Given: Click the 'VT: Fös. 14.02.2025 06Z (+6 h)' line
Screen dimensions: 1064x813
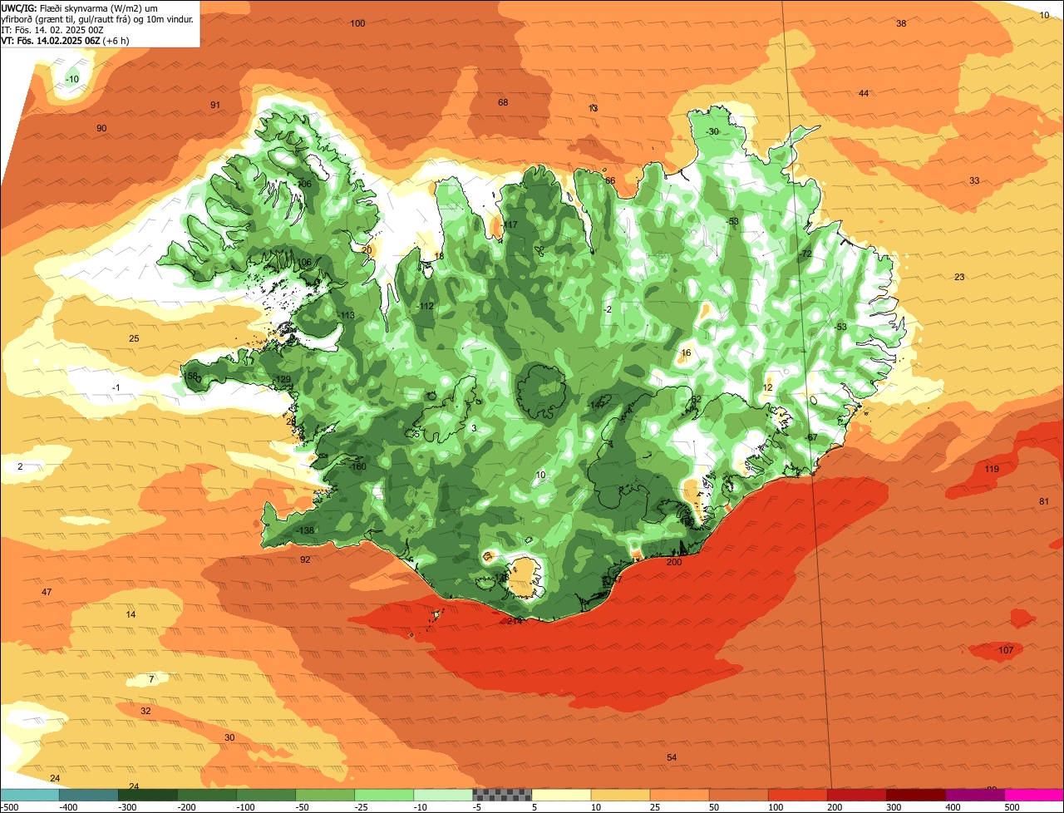Looking at the screenshot, I should (65, 40).
